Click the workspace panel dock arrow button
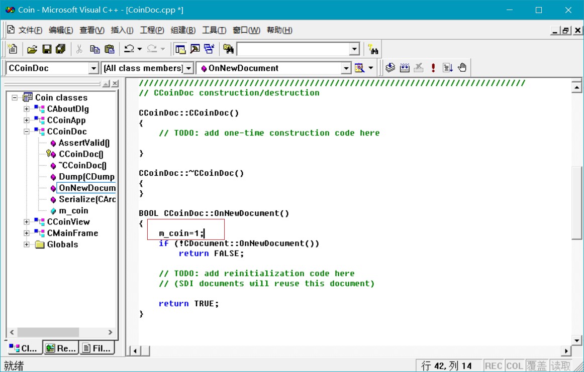584x372 pixels. tap(106, 84)
